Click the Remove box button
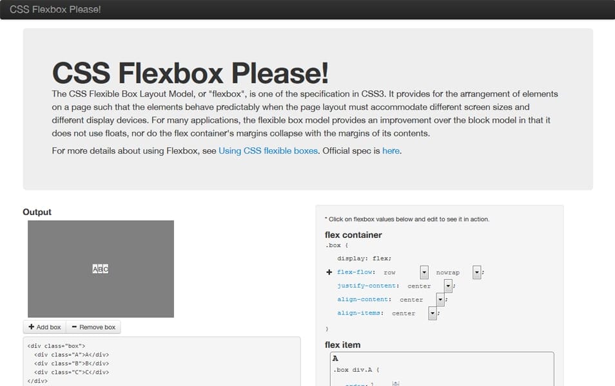This screenshot has height=386, width=615. [93, 327]
